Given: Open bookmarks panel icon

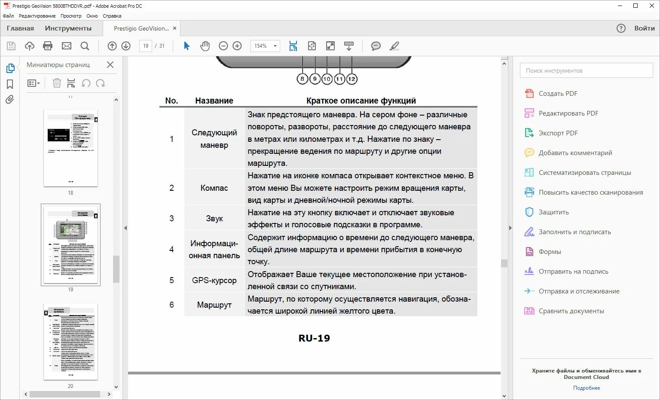Looking at the screenshot, I should [10, 84].
